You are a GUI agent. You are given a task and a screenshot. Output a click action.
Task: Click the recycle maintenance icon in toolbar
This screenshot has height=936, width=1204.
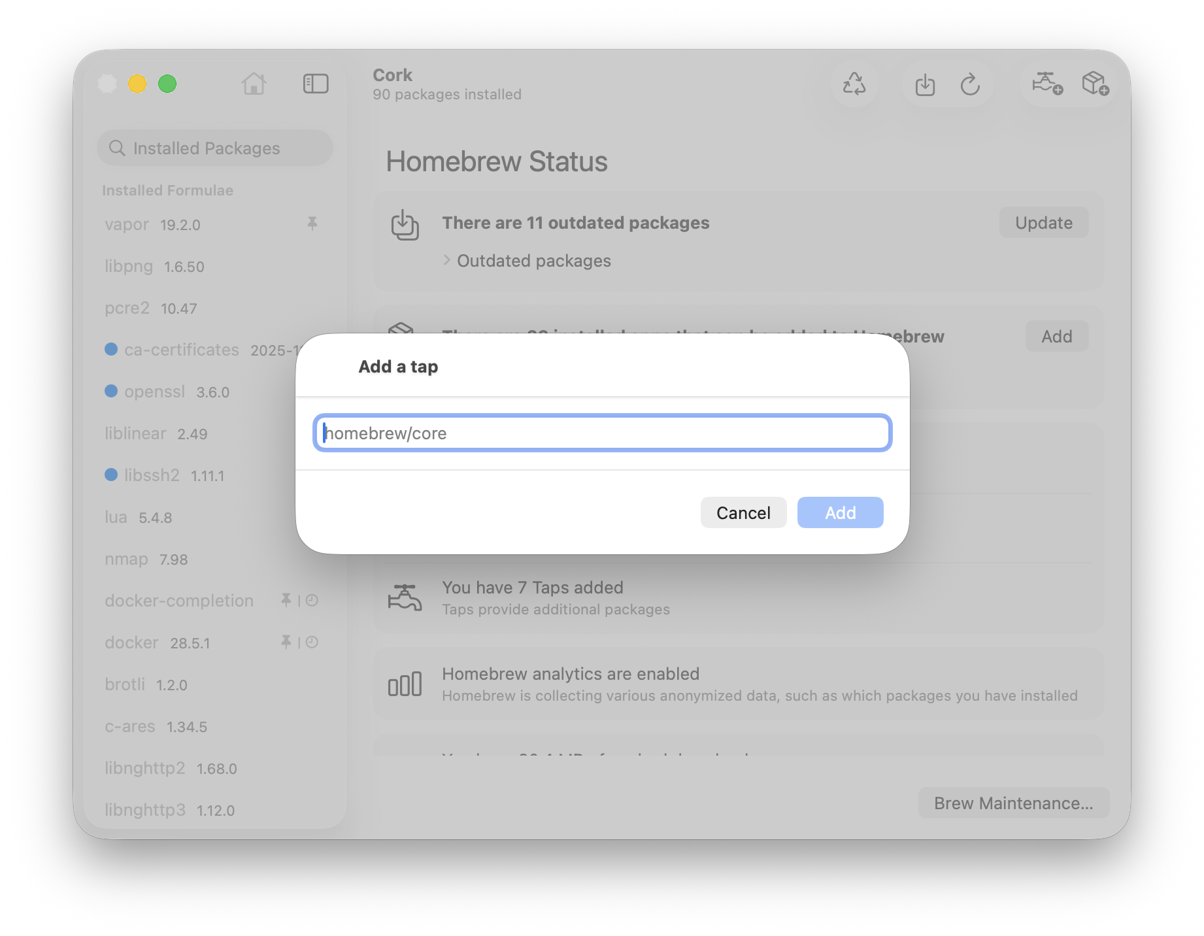pyautogui.click(x=854, y=84)
